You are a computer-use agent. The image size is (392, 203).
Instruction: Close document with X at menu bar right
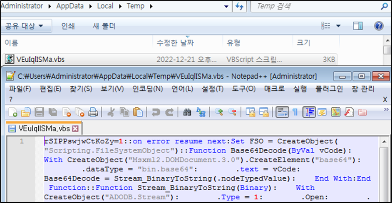(385, 100)
